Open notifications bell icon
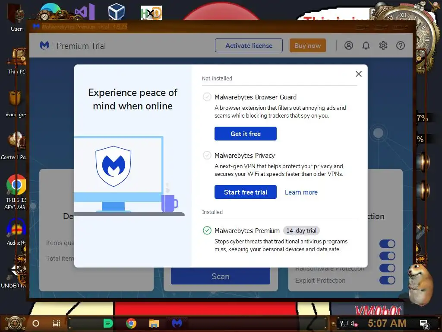The image size is (442, 332). pos(366,45)
